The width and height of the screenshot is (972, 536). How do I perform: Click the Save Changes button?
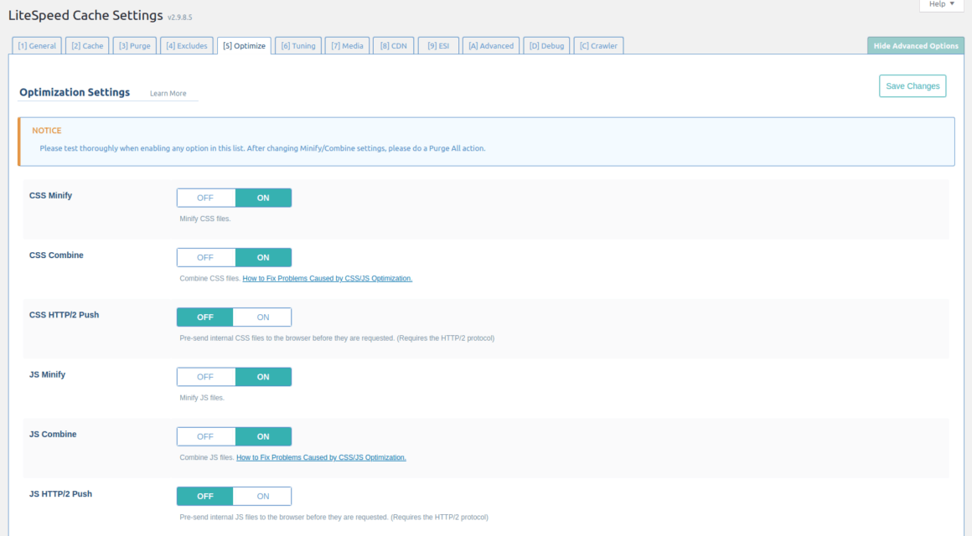click(x=912, y=85)
